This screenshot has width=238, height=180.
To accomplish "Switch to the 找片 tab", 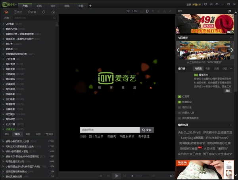I will pyautogui.click(x=53, y=6).
